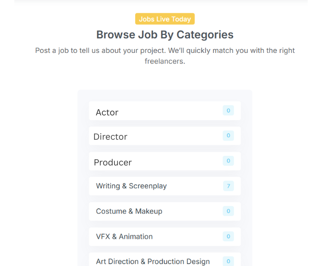Select the VFX & Animation category
Image resolution: width=312 pixels, height=266 pixels.
click(x=124, y=236)
